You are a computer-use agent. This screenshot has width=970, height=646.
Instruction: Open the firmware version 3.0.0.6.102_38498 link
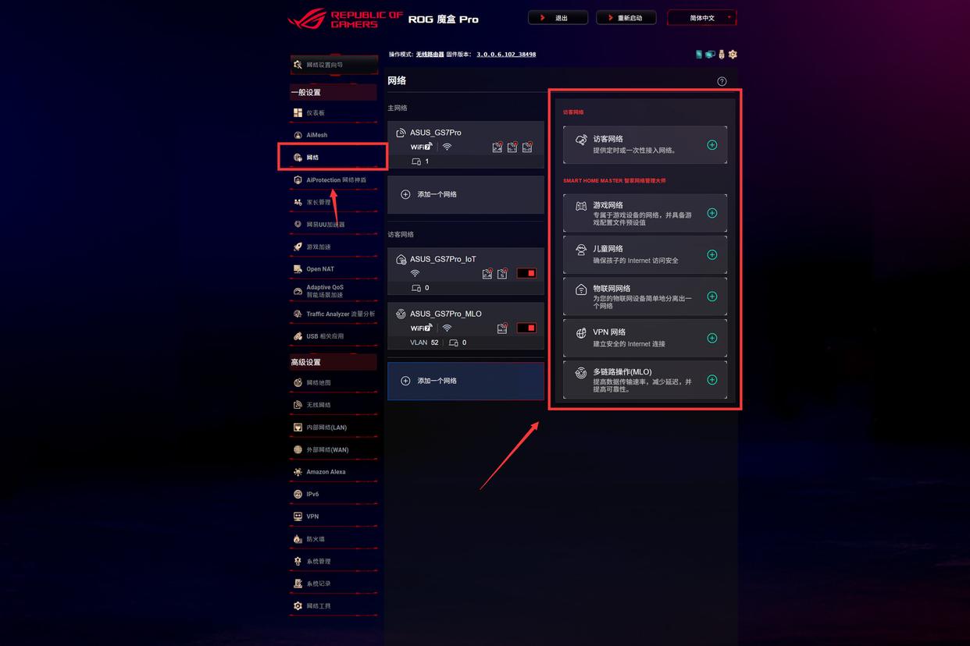pos(506,55)
